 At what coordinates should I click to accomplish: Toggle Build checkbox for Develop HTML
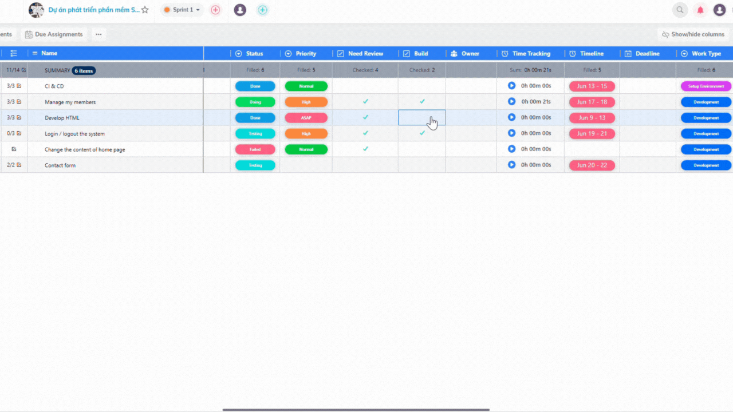(421, 118)
